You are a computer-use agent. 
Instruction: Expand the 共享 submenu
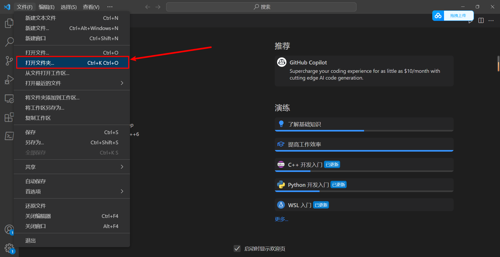pos(72,167)
